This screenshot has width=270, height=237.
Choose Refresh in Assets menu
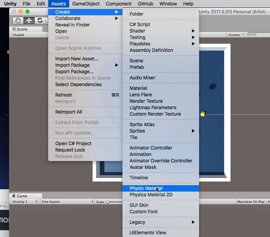(85, 95)
